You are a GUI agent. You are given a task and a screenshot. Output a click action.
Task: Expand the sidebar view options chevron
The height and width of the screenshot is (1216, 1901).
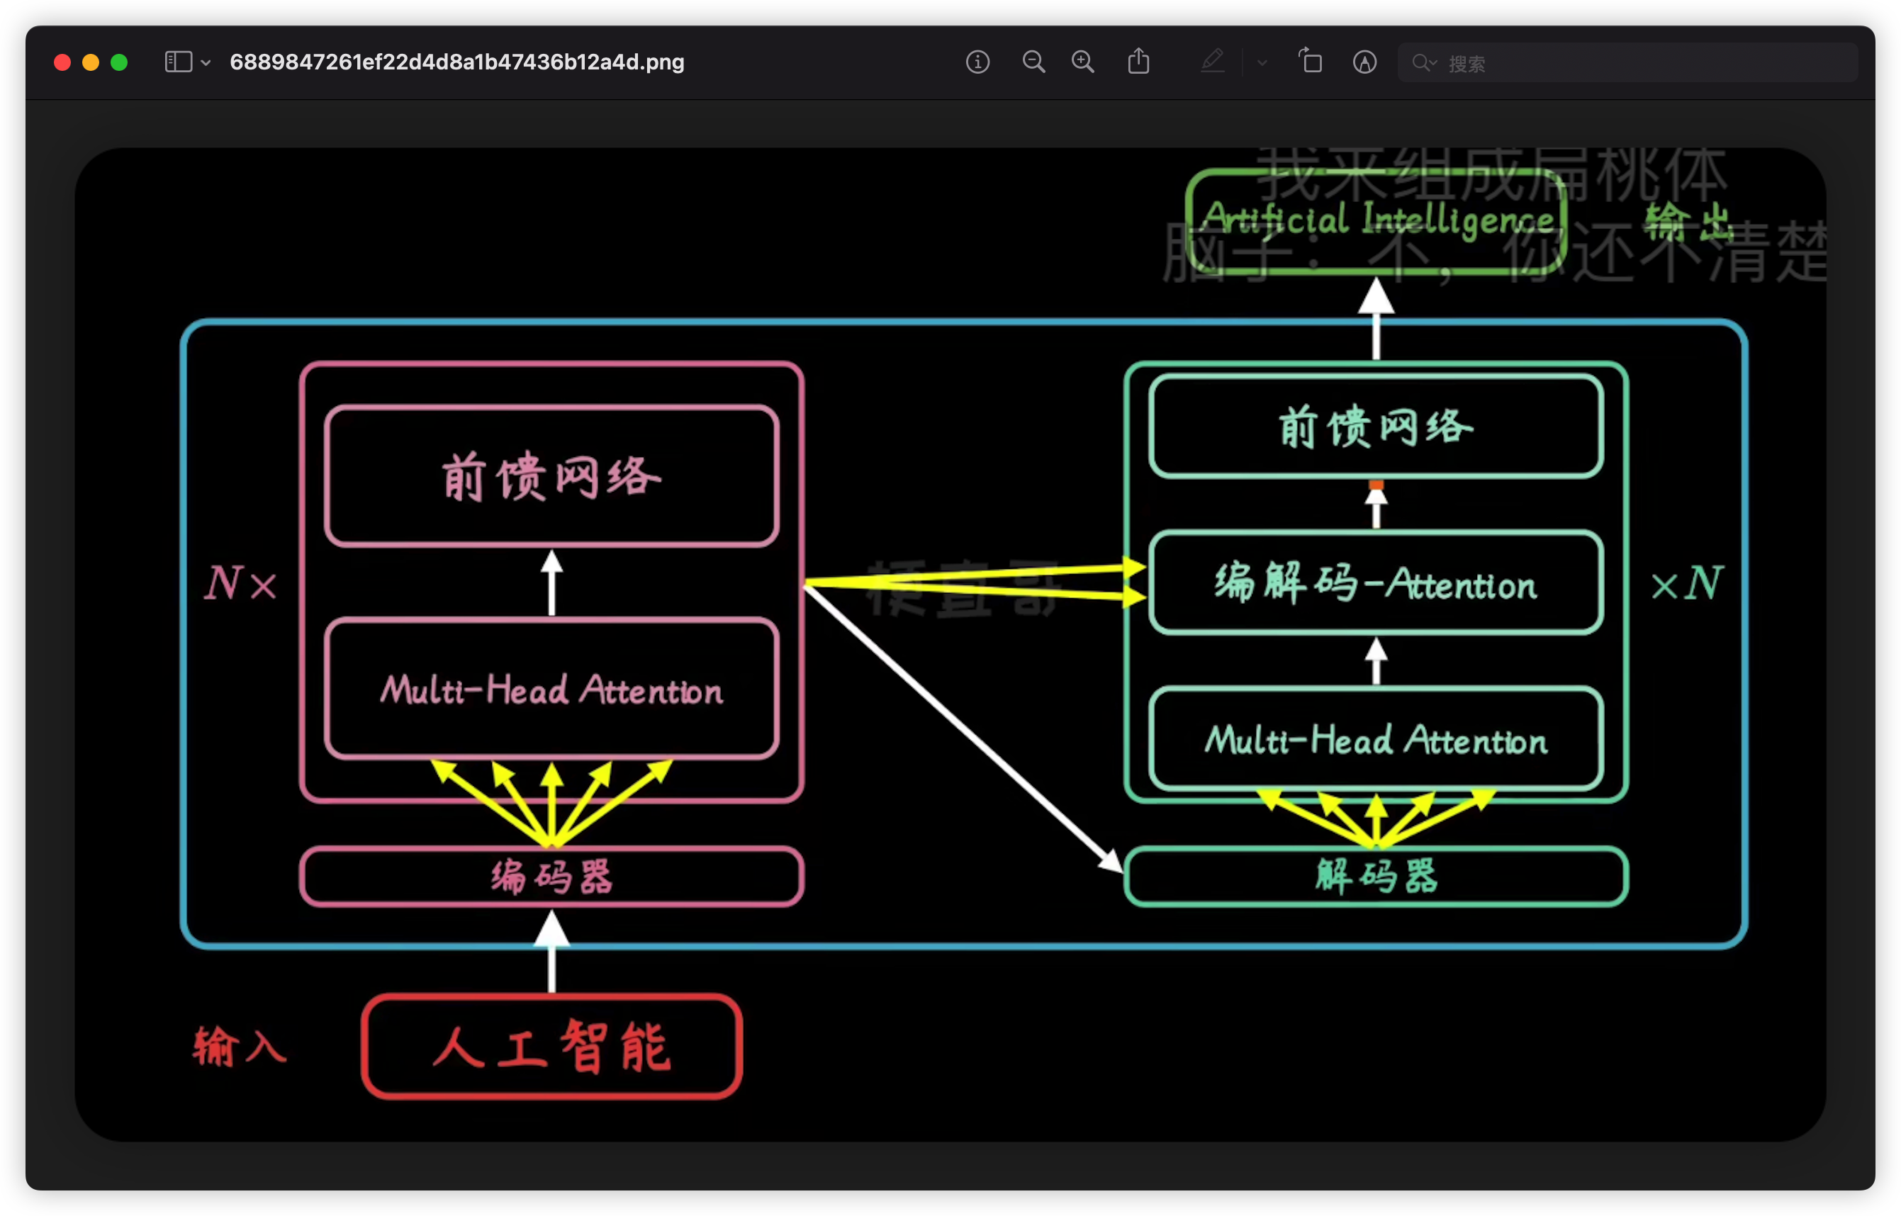point(206,62)
